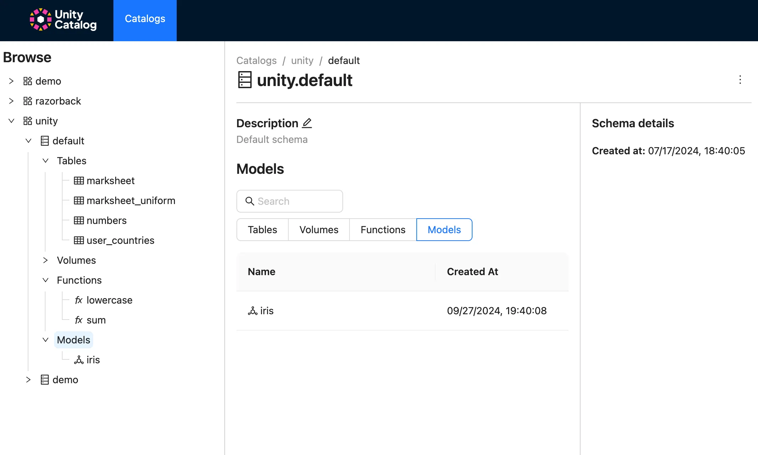Open the iris model from the Models table

(x=267, y=311)
